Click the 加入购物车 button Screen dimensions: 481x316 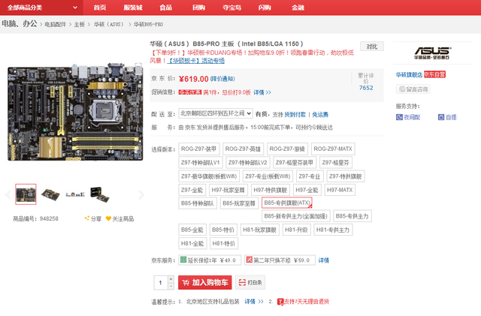205,282
